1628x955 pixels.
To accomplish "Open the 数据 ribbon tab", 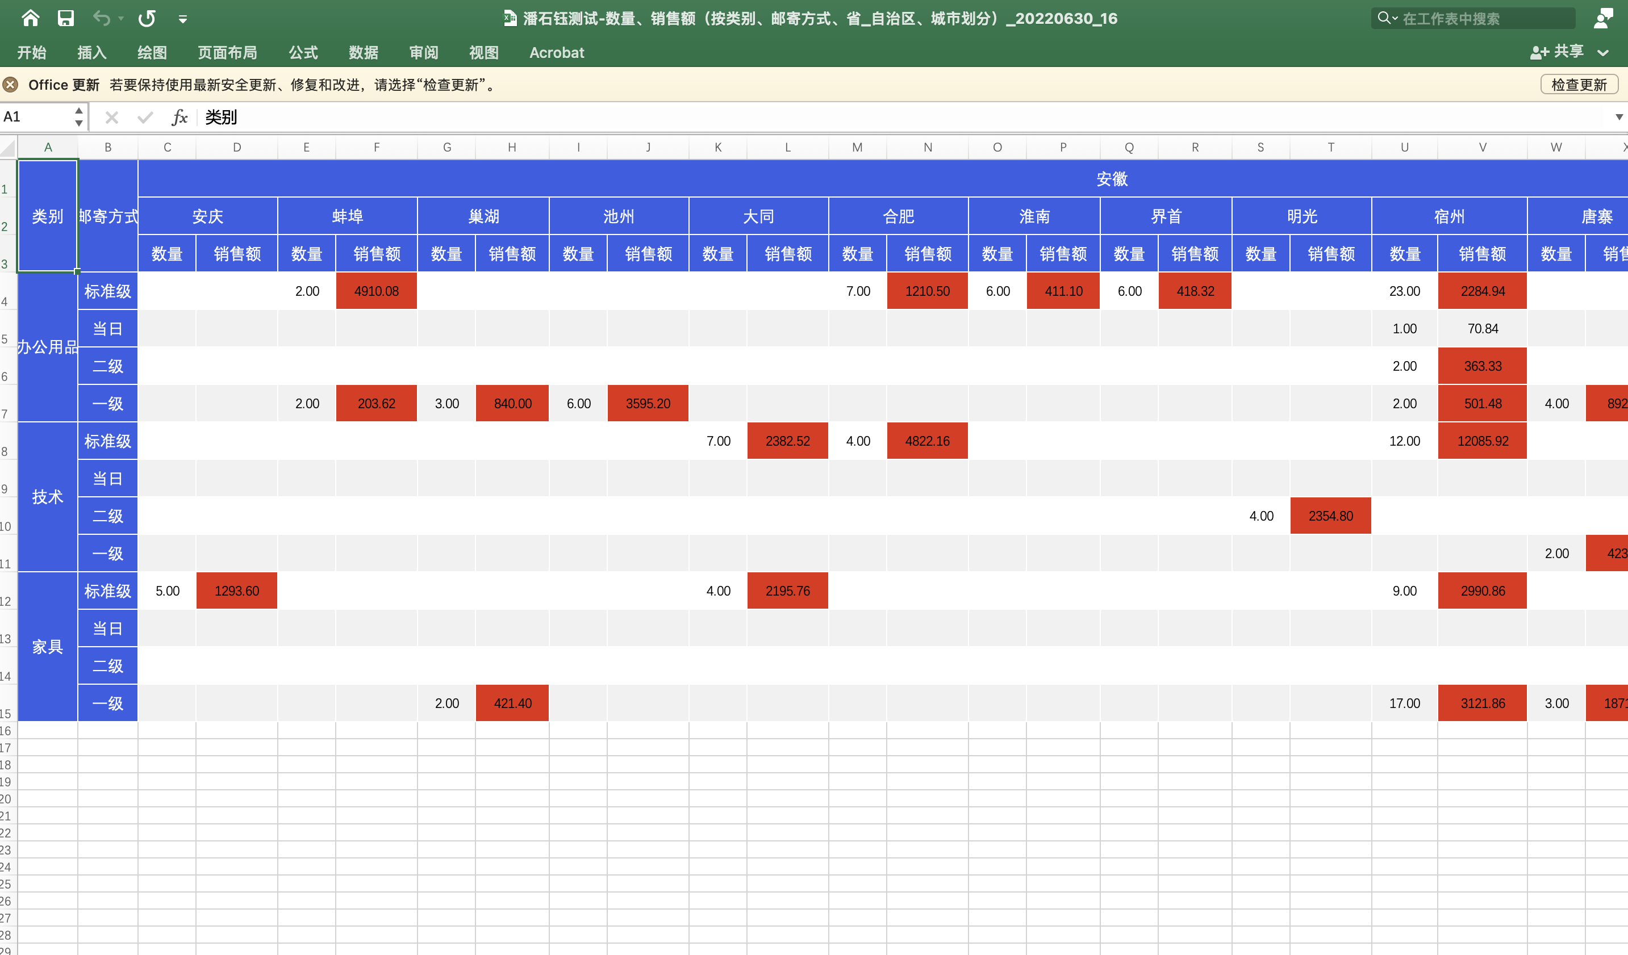I will tap(362, 53).
